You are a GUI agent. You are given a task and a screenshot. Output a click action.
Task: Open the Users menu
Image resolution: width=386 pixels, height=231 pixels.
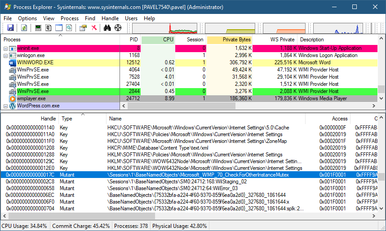pos(131,18)
